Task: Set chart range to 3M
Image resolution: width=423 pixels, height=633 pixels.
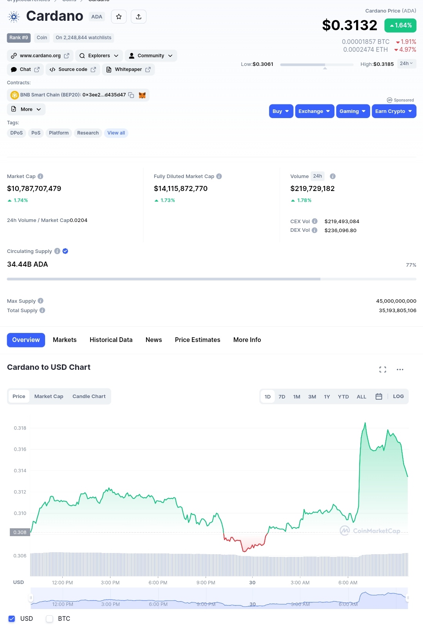Action: (312, 397)
